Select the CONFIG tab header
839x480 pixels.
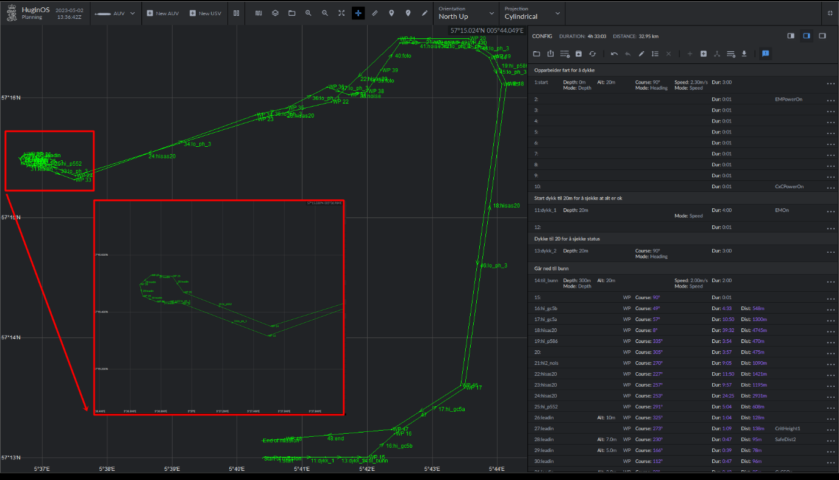point(542,36)
